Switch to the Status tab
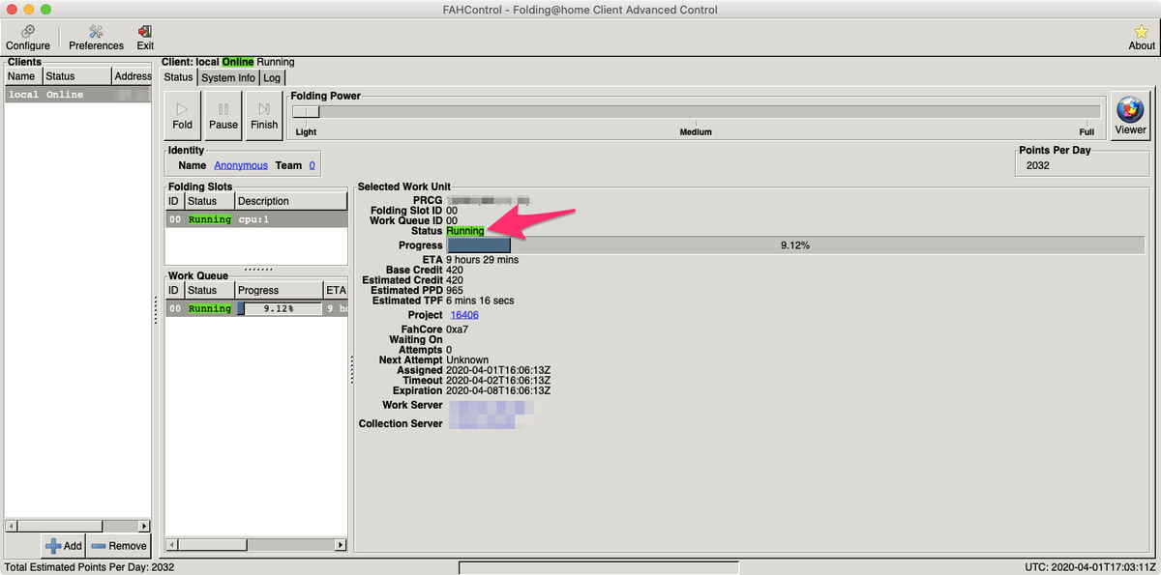Screen dimensions: 1161x575 tap(178, 77)
